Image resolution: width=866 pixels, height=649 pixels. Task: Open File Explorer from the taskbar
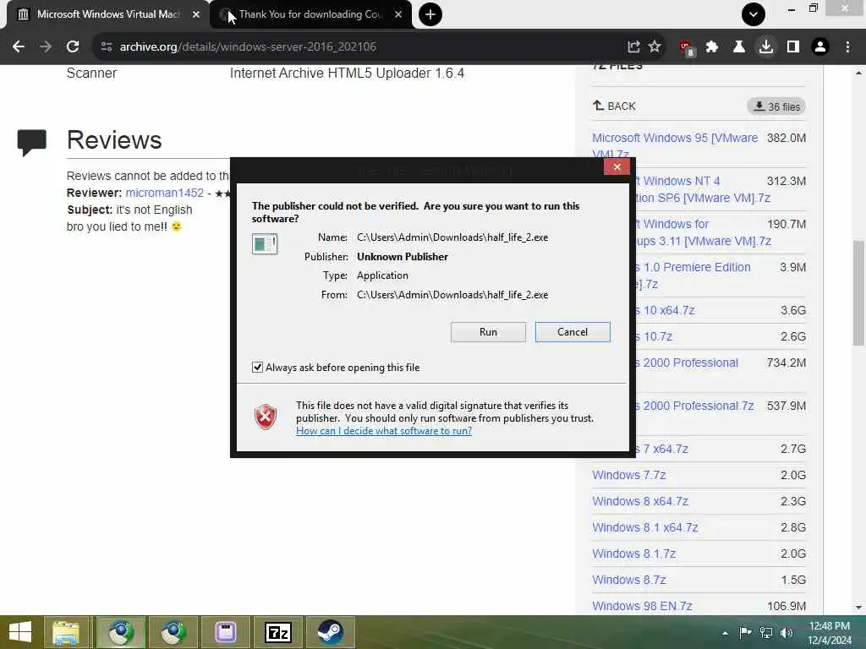pos(66,632)
